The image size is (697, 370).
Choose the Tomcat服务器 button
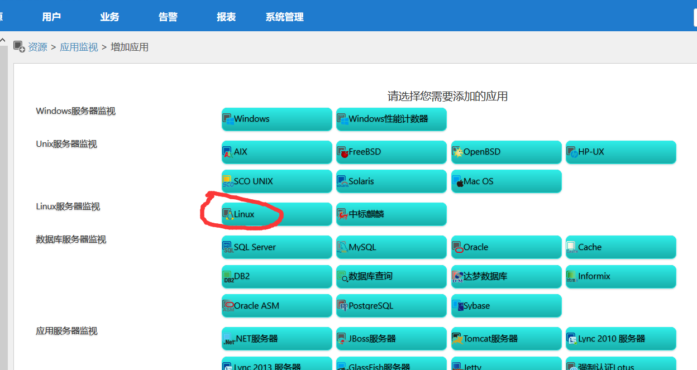click(x=507, y=339)
